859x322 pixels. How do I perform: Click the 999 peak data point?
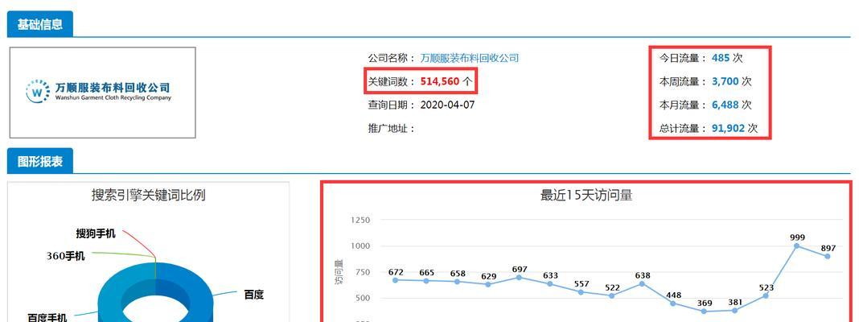pyautogui.click(x=796, y=246)
